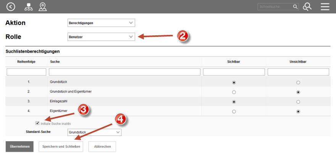Click the Schnellsuche input field
Image resolution: width=336 pixels, height=153 pixels.
coord(275,6)
